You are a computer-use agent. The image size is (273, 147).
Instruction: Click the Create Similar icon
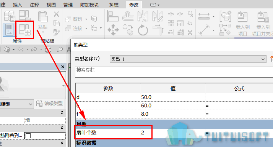[x=225, y=30]
